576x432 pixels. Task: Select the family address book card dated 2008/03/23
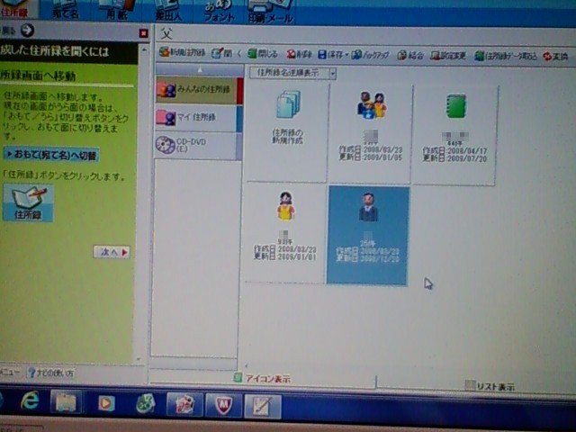pyautogui.click(x=370, y=133)
